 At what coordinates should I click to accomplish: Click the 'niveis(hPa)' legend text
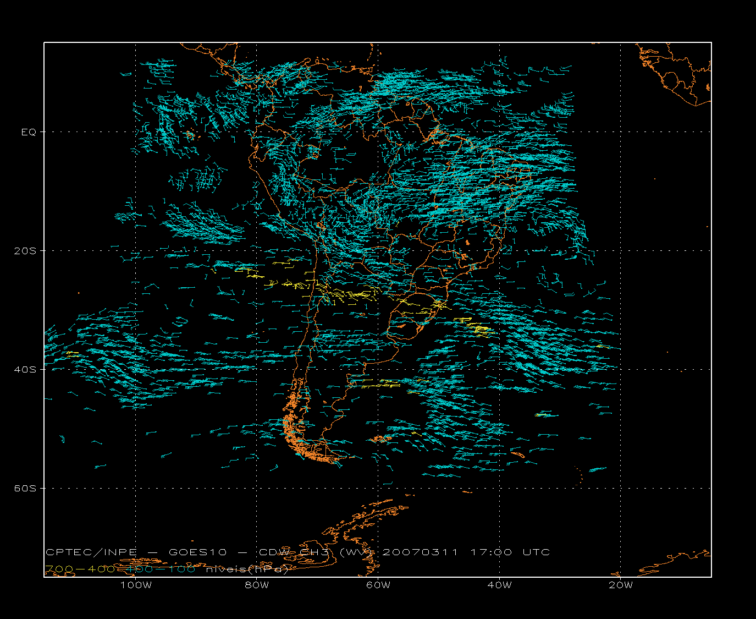247,569
